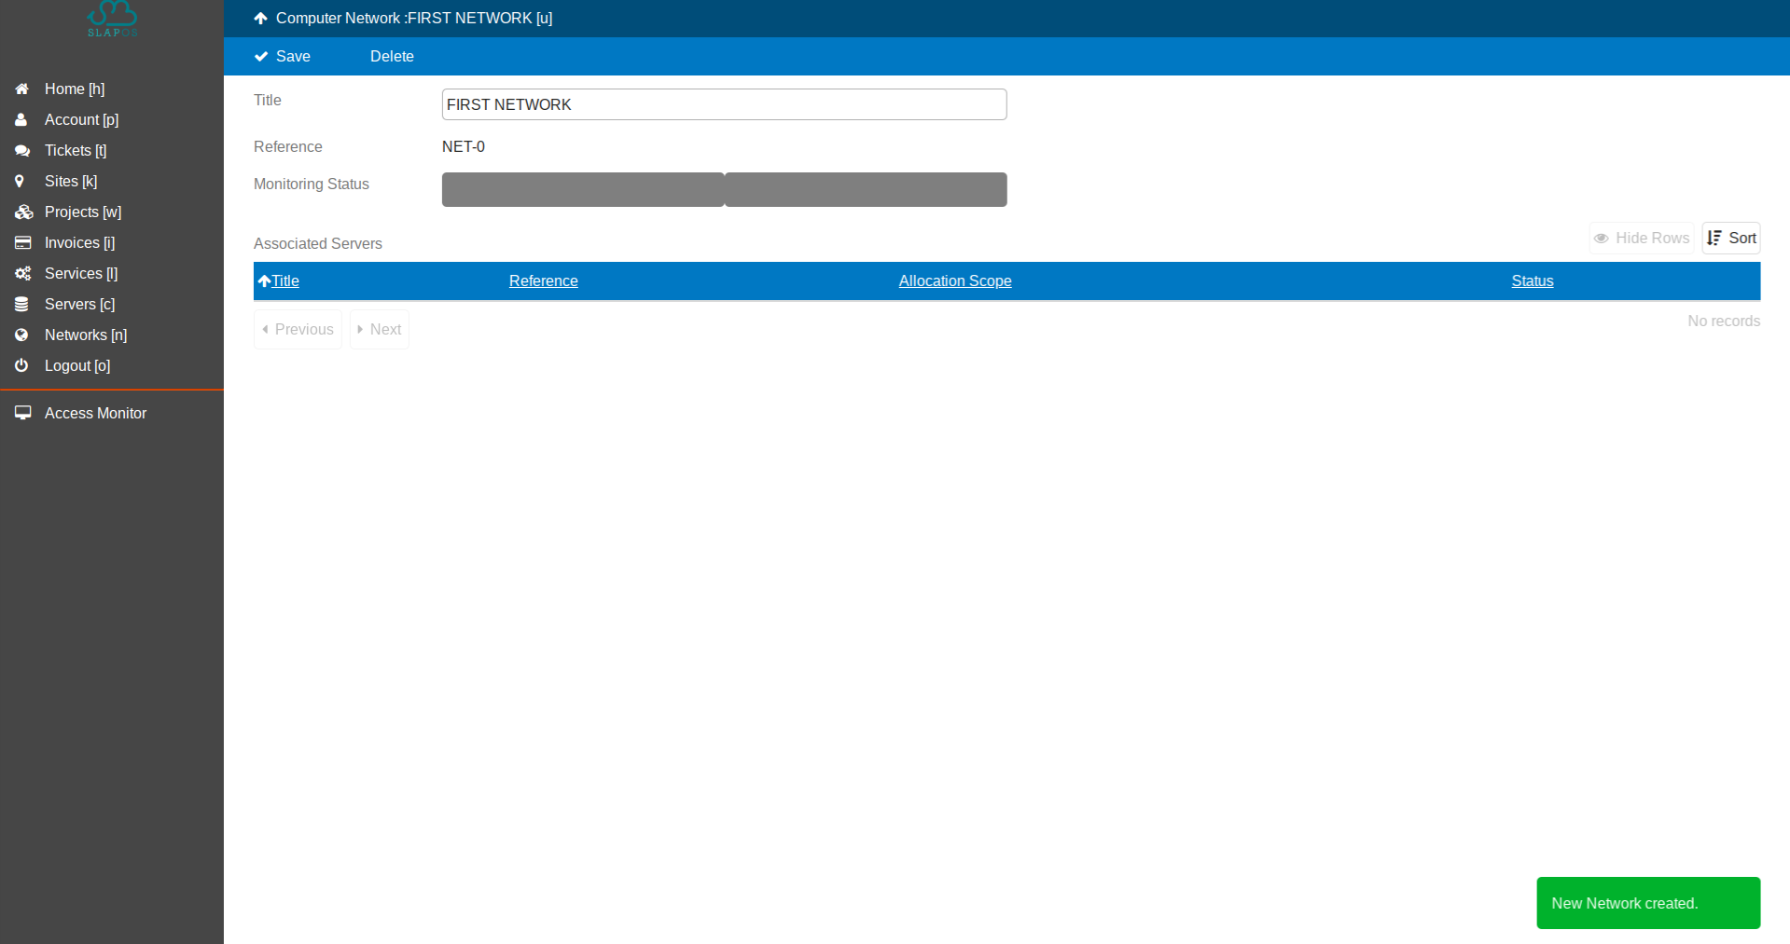Edit the Title input field
1790x944 pixels.
[724, 104]
